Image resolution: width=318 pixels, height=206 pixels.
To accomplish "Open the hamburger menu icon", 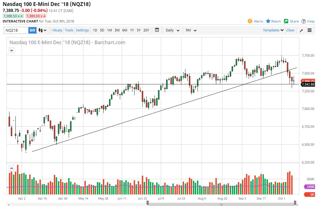I will pos(310,30).
